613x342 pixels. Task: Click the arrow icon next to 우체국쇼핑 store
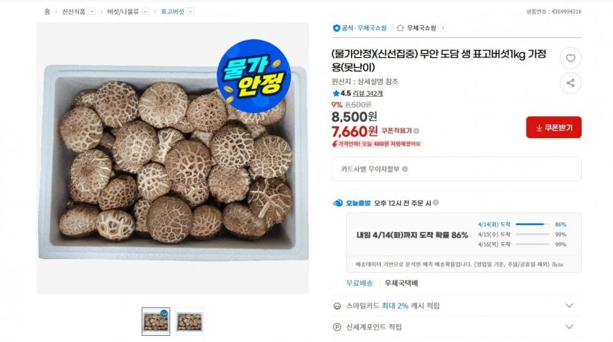[x=443, y=28]
